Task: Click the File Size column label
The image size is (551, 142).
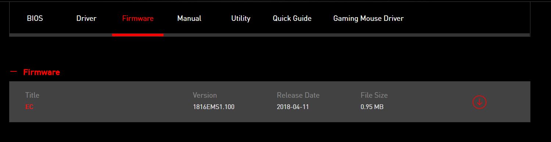Action: (x=374, y=95)
